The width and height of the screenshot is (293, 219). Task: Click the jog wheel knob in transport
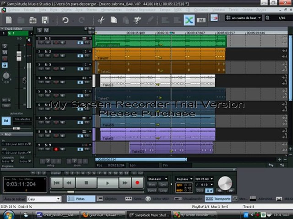(x=225, y=183)
